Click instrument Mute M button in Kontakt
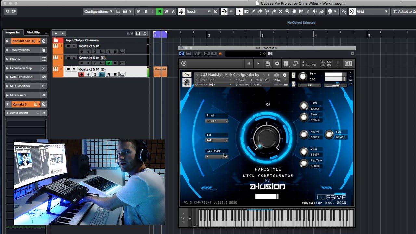Viewport: 416px width, 234px height. point(294,84)
